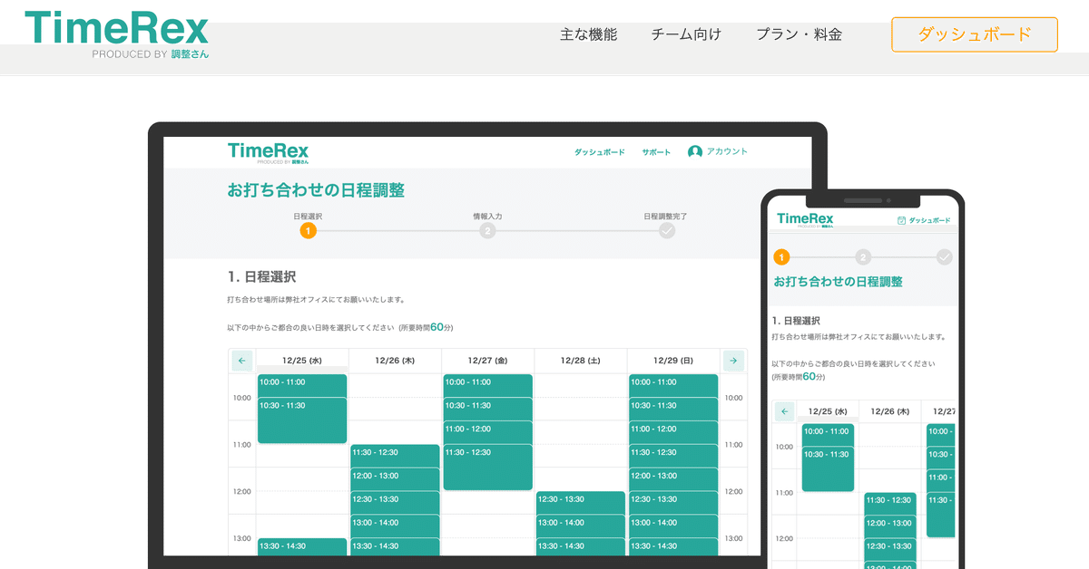Pick 11:30 - 12:30 slot on 12/26 on phone
The image size is (1089, 569).
click(x=890, y=503)
